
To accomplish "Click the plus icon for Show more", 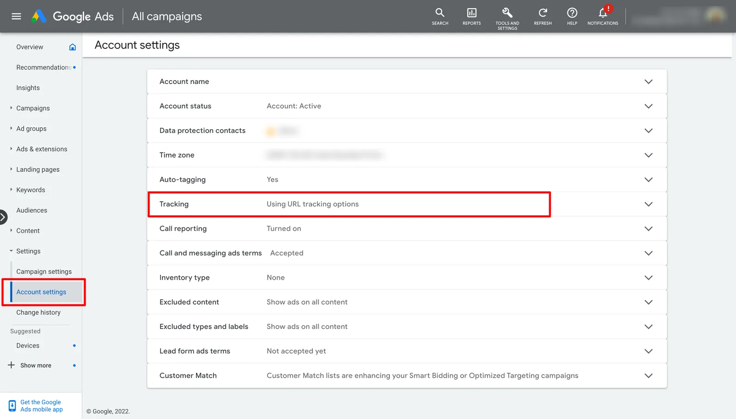I will coord(11,365).
